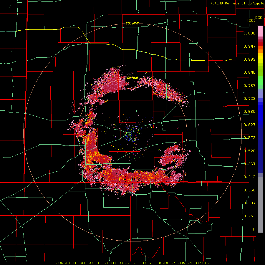This screenshot has height=265, width=265.
Task: Click the 0.627 scale value
Action: coord(249,125)
